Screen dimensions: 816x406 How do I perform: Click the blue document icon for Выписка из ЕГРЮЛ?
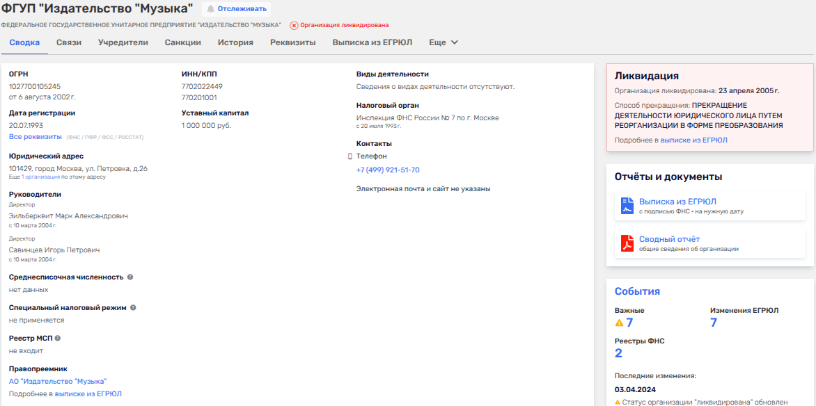tap(627, 206)
